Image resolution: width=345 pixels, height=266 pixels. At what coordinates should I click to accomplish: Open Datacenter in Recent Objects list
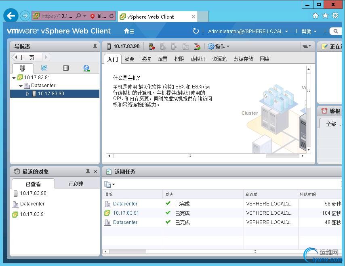(32, 204)
